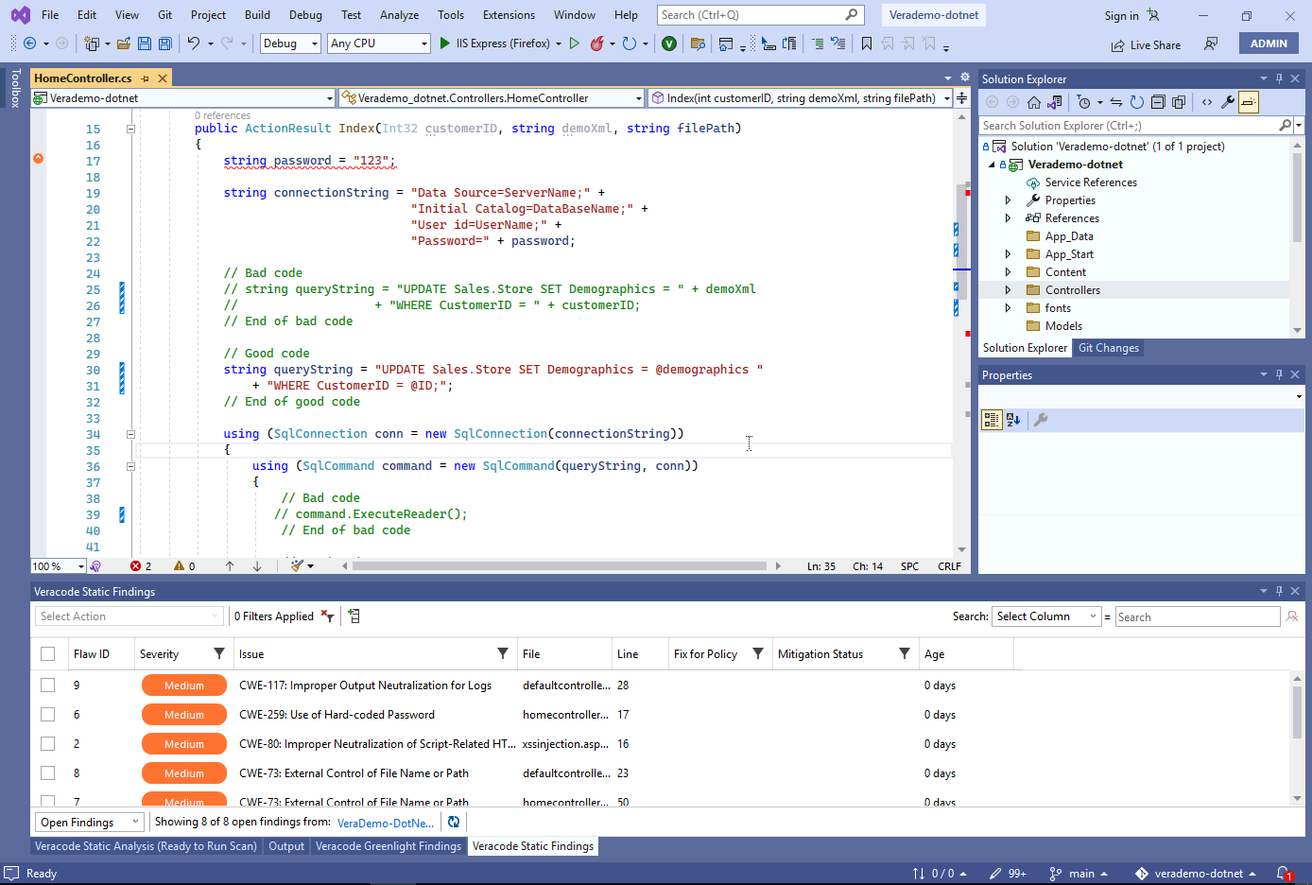The height and width of the screenshot is (885, 1312).
Task: Collapse the Verademo-dotnet project node
Action: pyautogui.click(x=992, y=165)
